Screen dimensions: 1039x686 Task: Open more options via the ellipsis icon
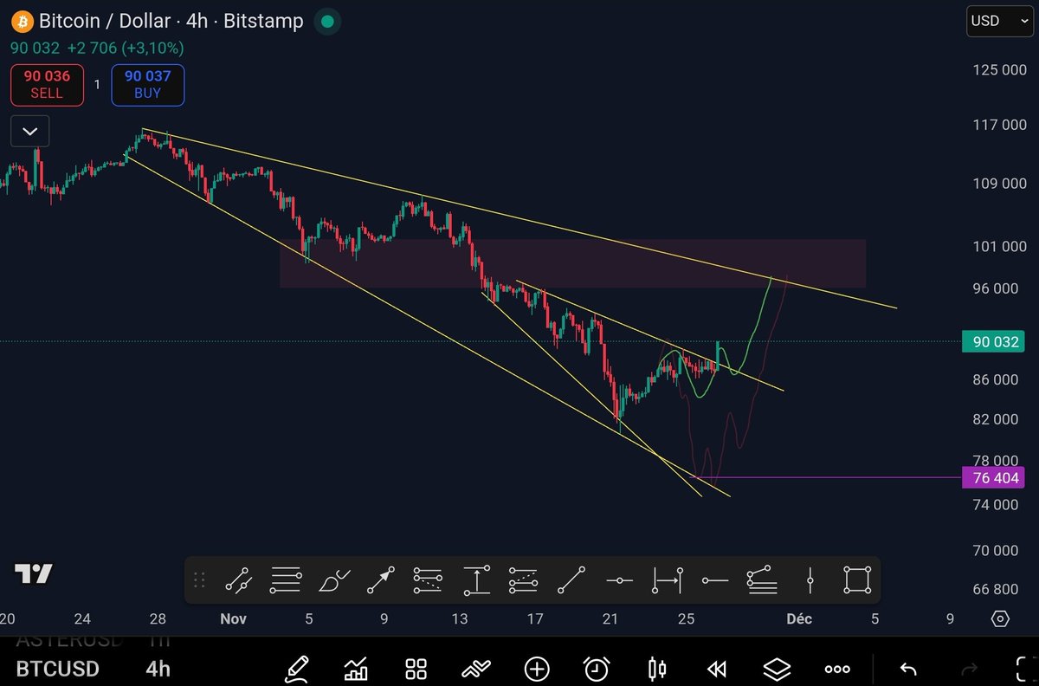pos(836,669)
